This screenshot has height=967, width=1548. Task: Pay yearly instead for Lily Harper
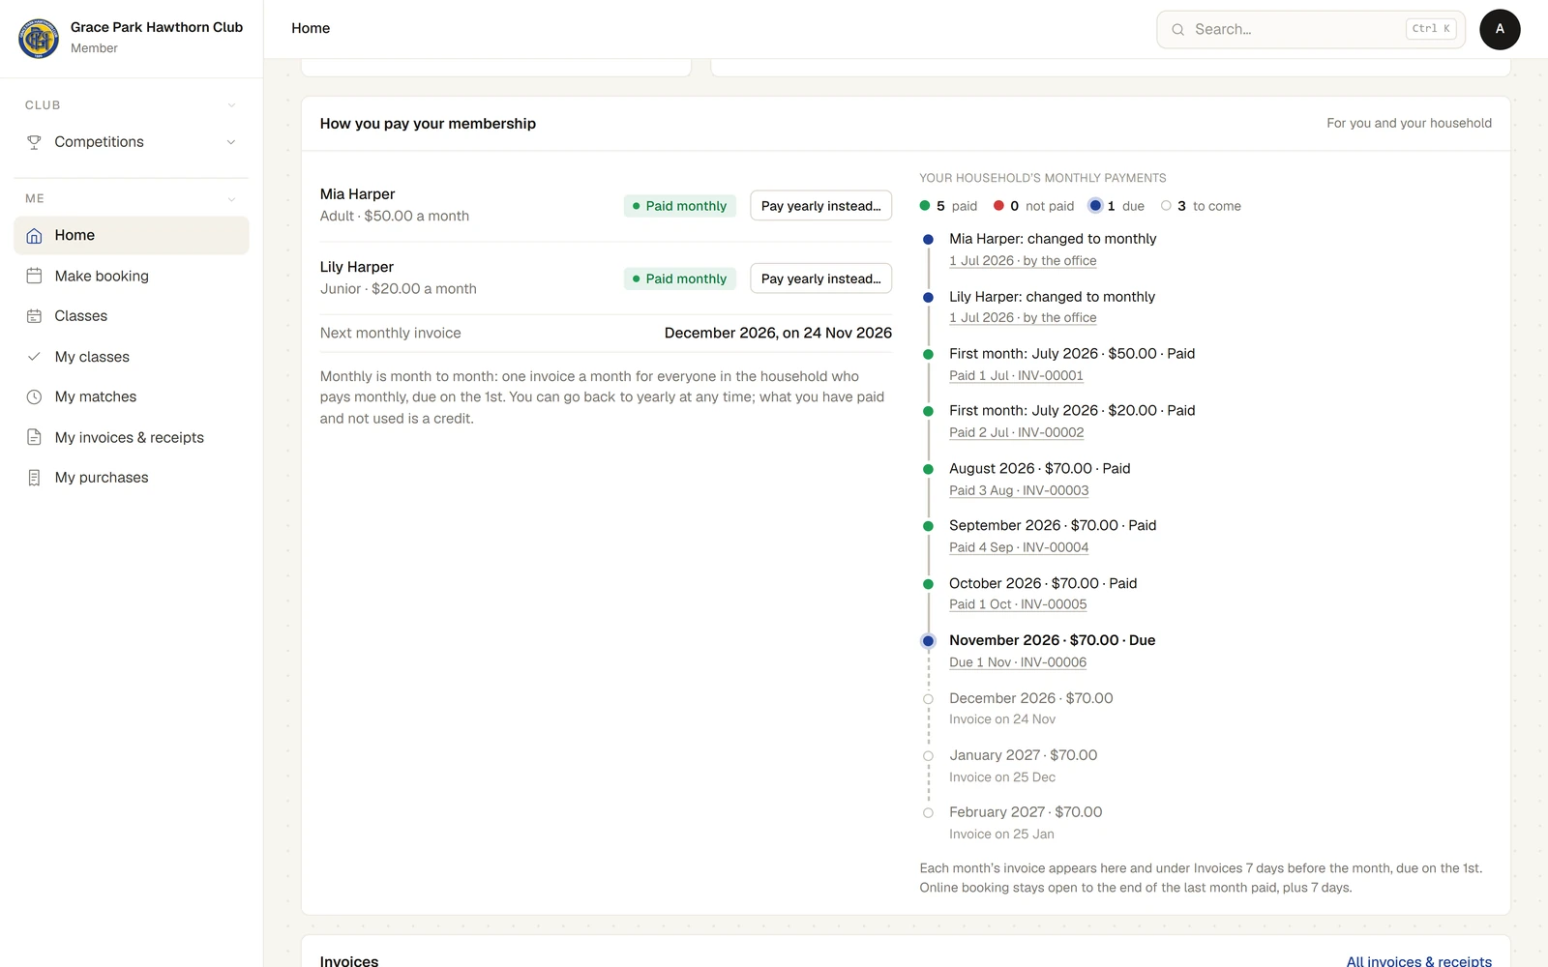[x=820, y=278]
